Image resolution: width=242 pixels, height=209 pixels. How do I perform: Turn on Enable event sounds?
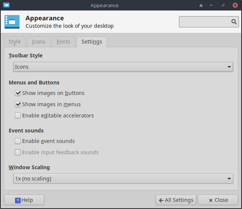point(18,141)
